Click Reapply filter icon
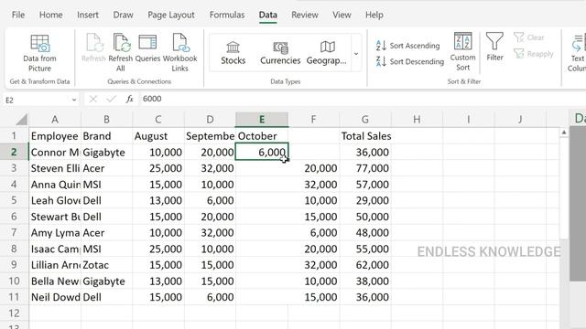This screenshot has width=586, height=329. point(533,54)
